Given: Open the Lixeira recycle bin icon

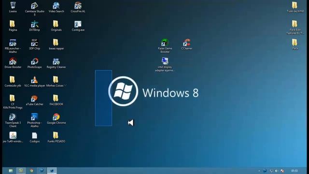Looking at the screenshot, I should (x=13, y=5).
